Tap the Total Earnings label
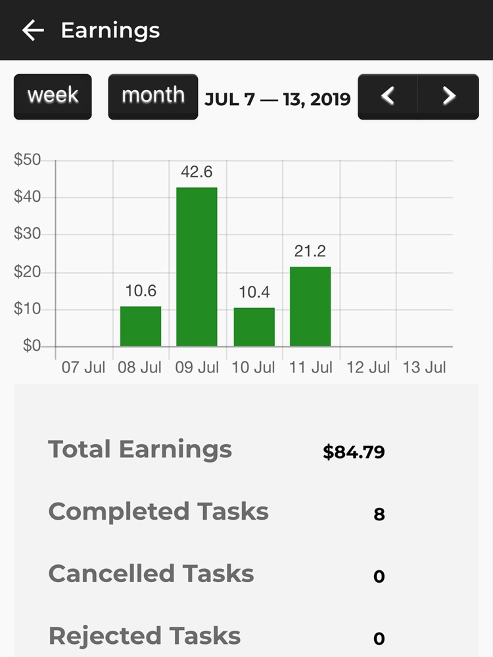 [140, 450]
